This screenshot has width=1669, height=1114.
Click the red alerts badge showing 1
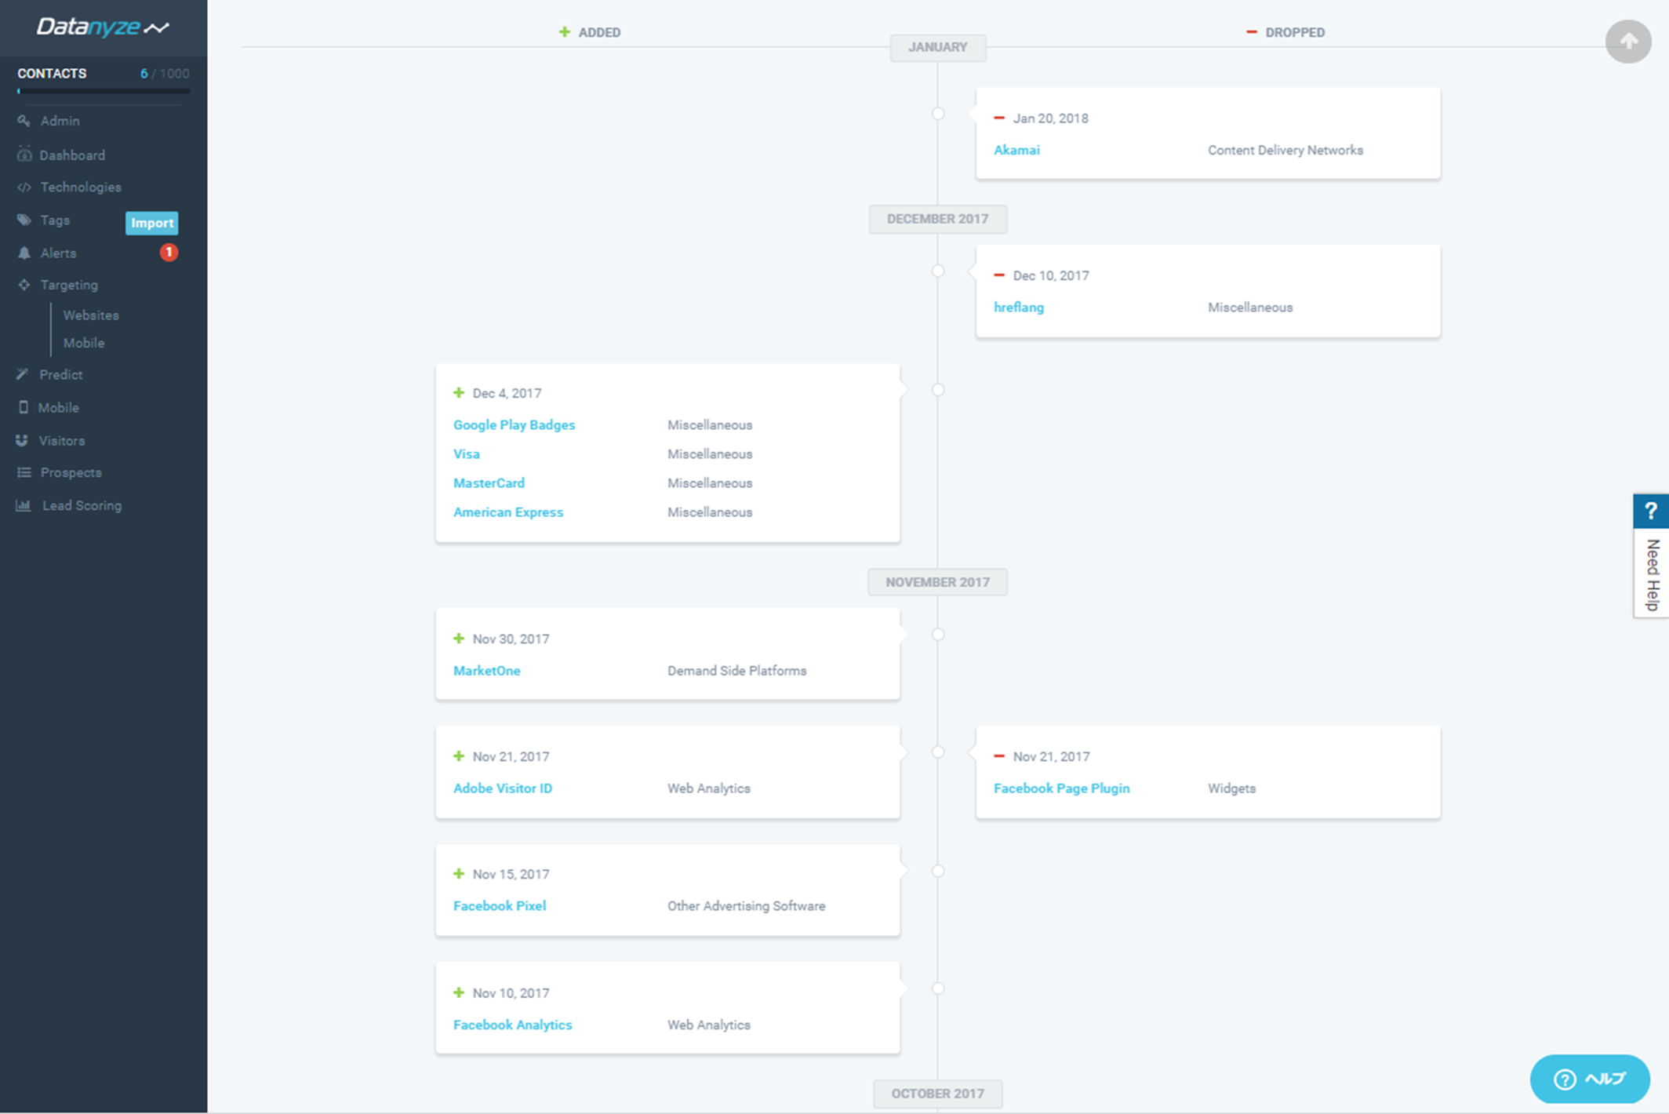pos(169,252)
